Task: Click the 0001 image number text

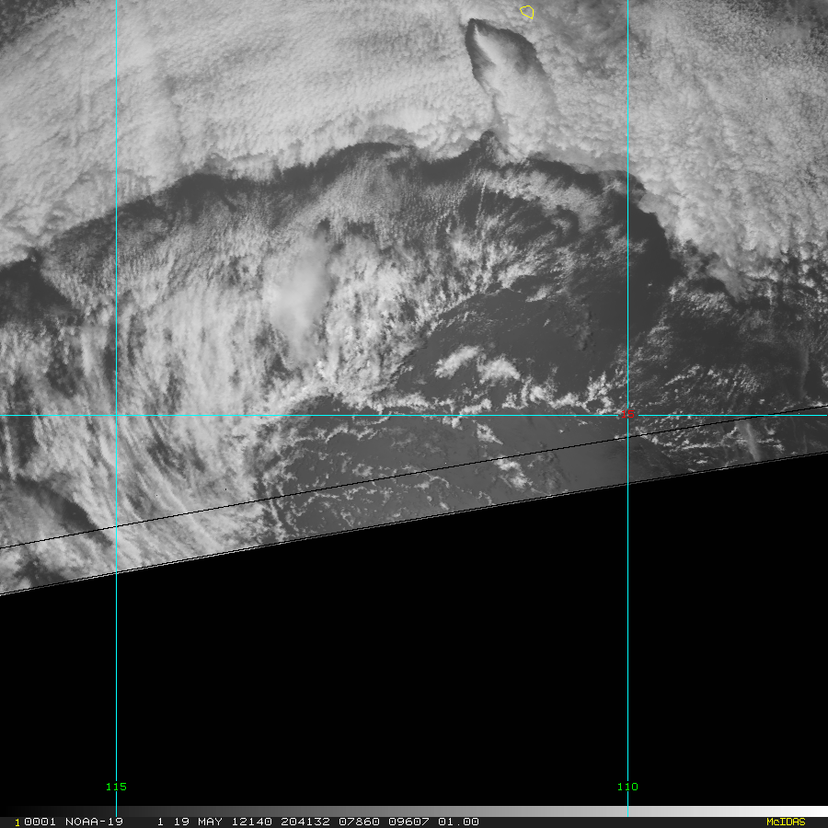Action: click(40, 822)
